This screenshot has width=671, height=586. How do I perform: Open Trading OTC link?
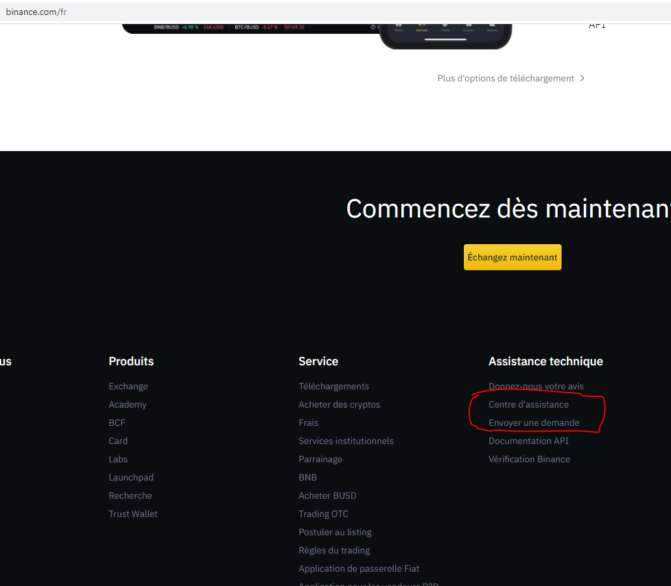323,514
